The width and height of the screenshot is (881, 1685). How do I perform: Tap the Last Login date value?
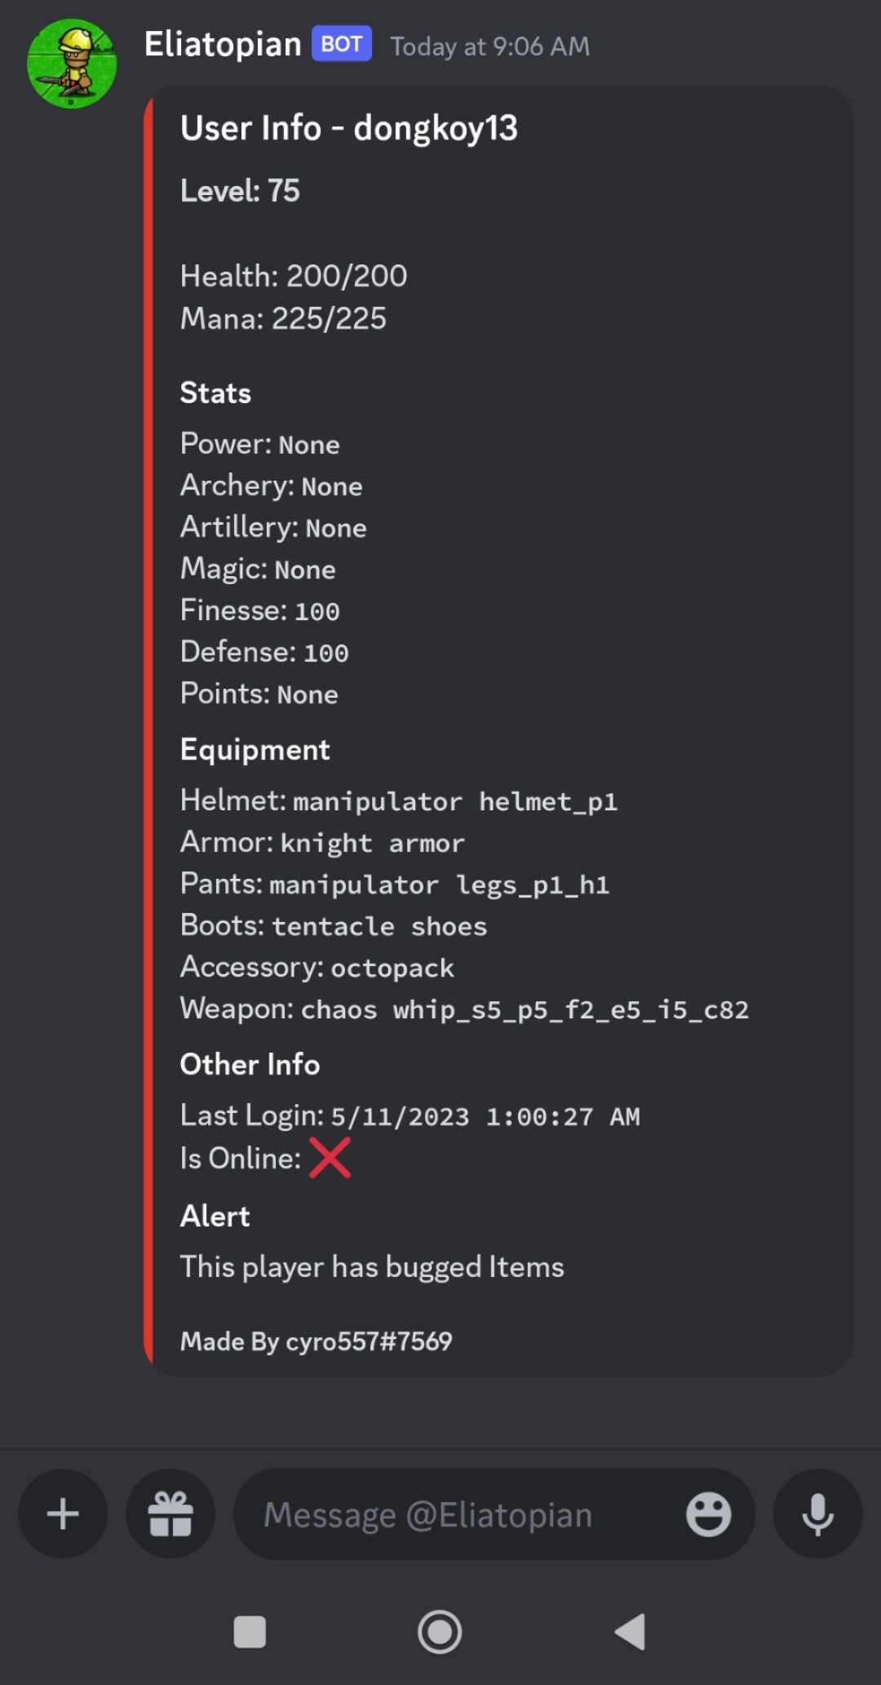[x=485, y=1117]
